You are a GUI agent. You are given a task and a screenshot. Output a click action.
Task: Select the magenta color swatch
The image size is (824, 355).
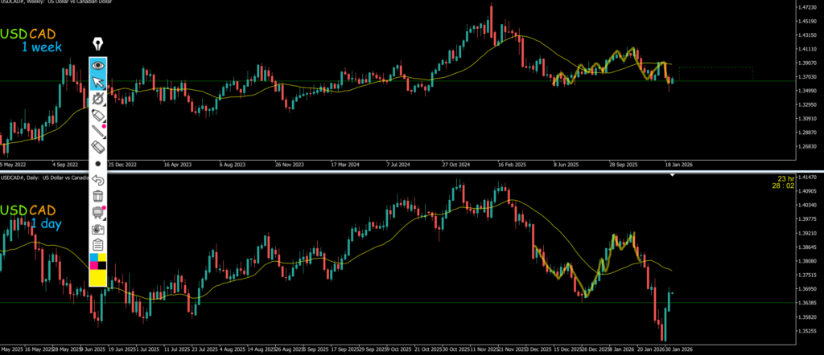(x=94, y=264)
